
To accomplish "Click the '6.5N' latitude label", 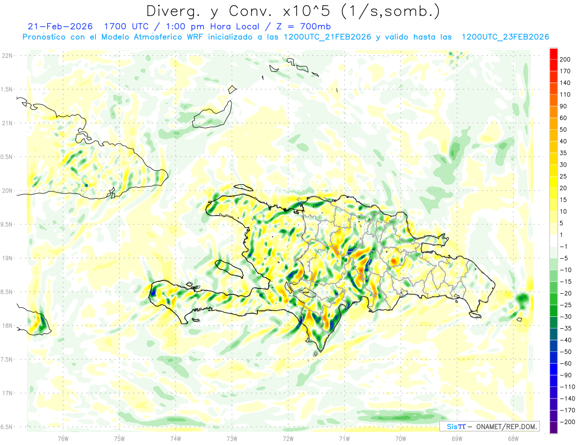I will [x=7, y=427].
